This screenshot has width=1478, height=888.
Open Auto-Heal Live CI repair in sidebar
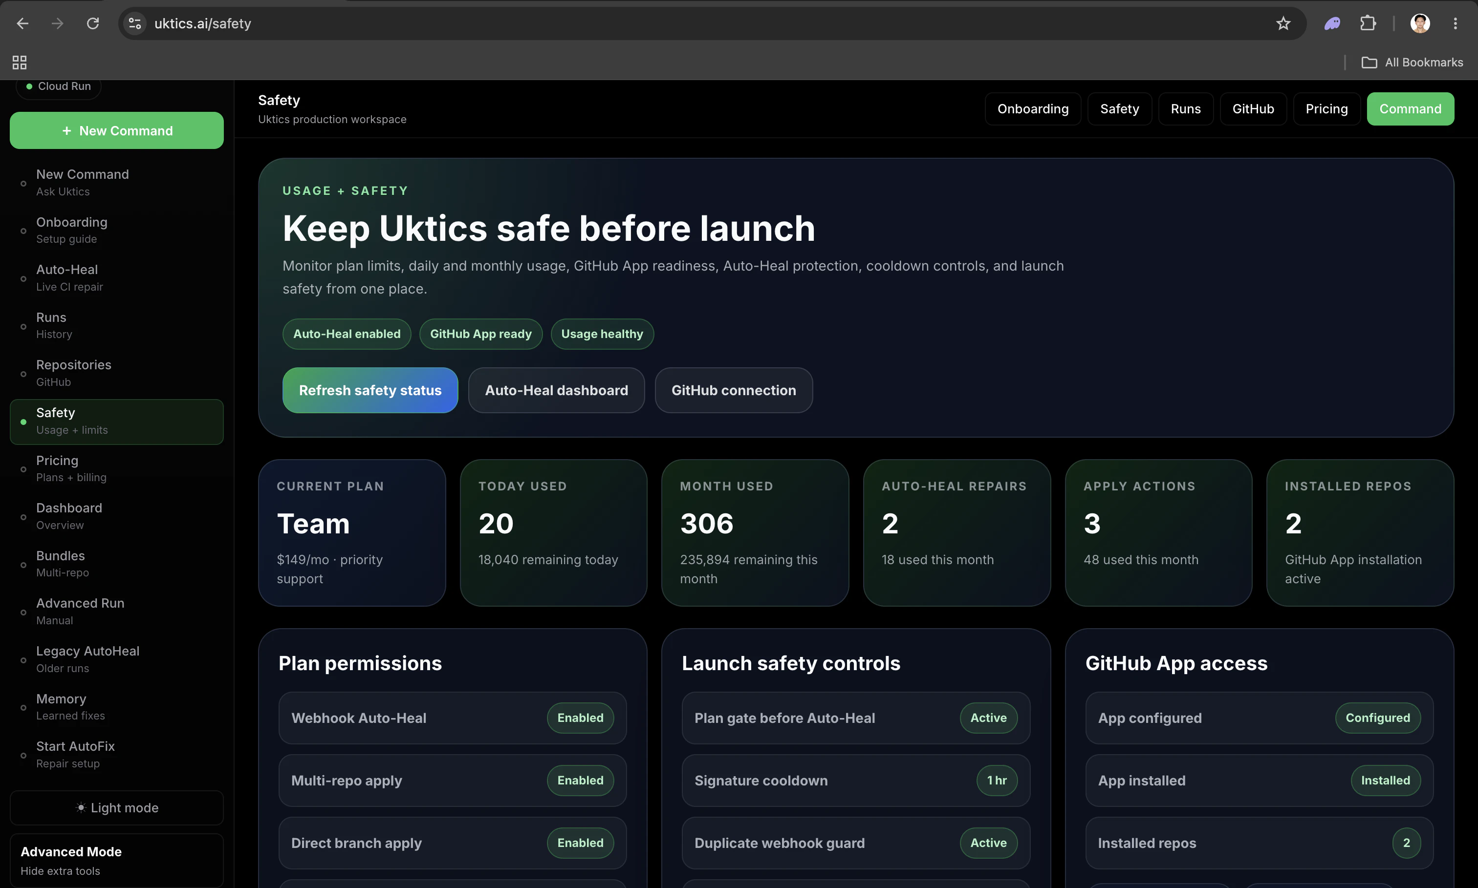117,278
